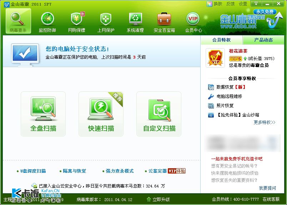This screenshot has height=205, width=287.
Task: Start the 全盘扫描 full scan
Action: pyautogui.click(x=43, y=114)
